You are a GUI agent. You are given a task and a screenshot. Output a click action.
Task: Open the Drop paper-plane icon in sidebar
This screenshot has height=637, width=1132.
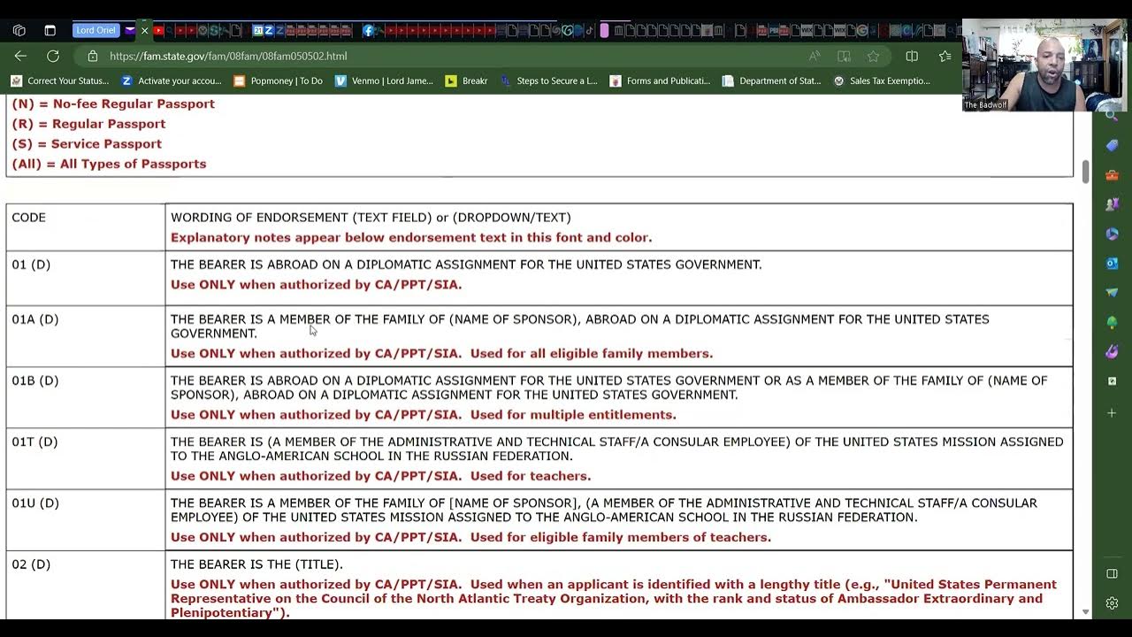(x=1112, y=293)
